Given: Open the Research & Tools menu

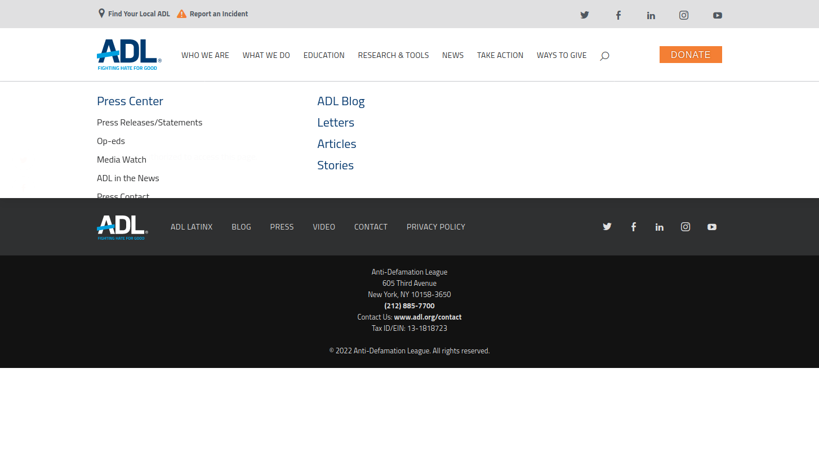Looking at the screenshot, I should tap(393, 55).
